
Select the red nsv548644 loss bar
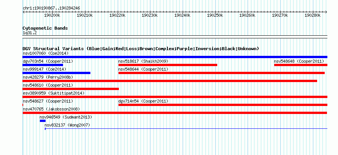221,73
